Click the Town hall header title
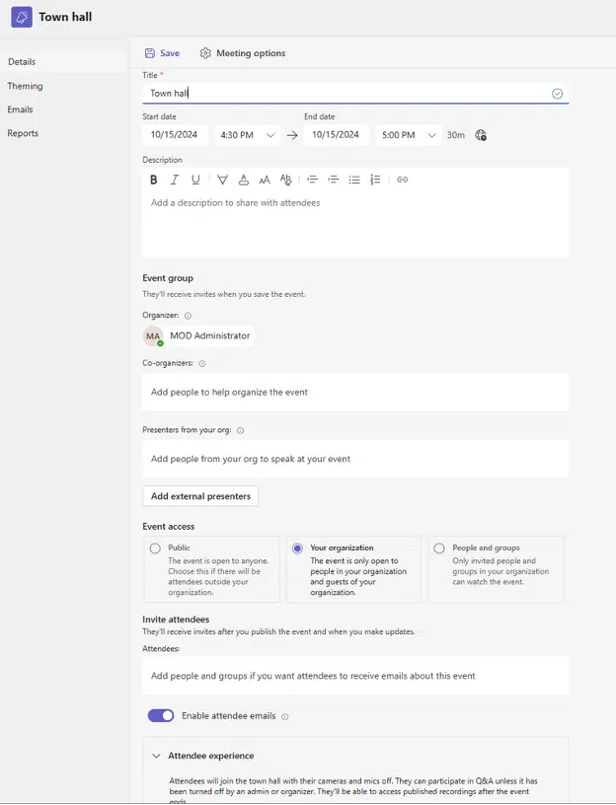The image size is (616, 805). [x=65, y=17]
